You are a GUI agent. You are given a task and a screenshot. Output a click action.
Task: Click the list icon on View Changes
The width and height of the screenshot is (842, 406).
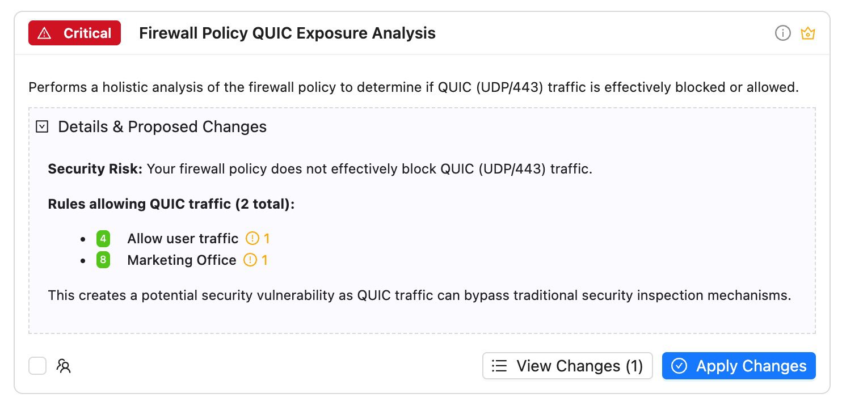[x=499, y=366]
